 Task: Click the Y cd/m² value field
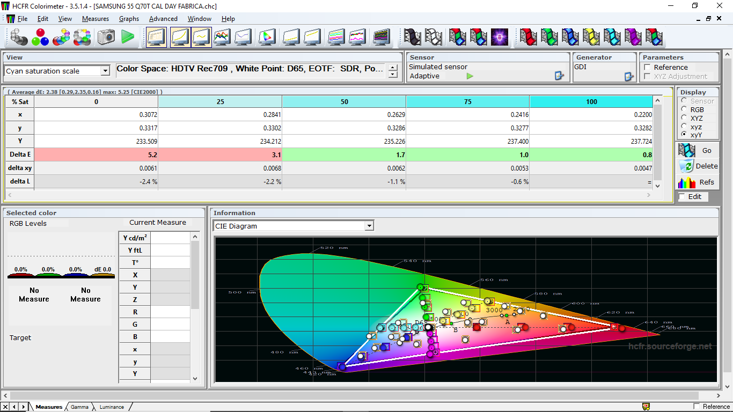click(171, 238)
